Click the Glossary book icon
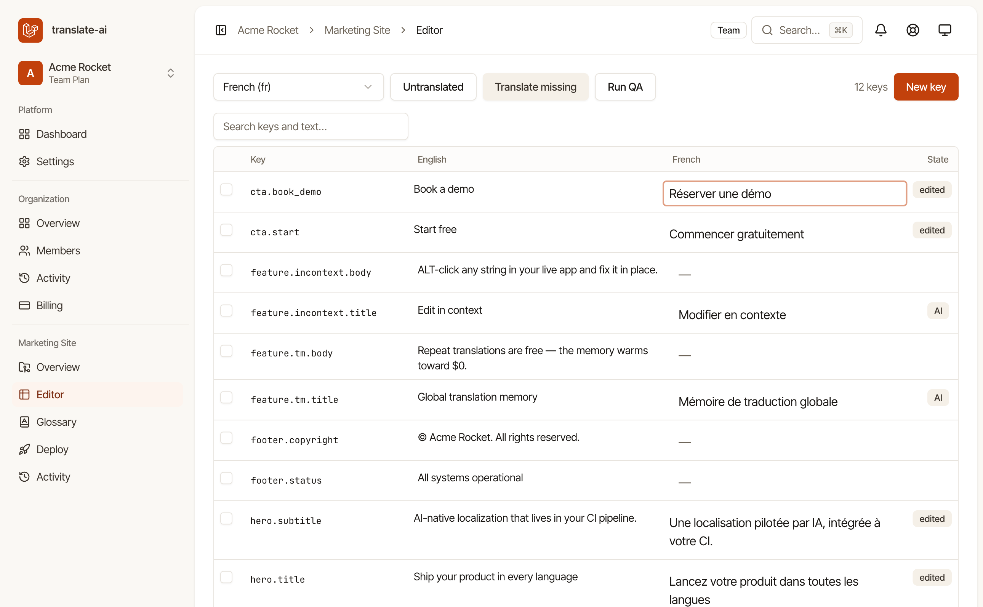 (x=24, y=422)
